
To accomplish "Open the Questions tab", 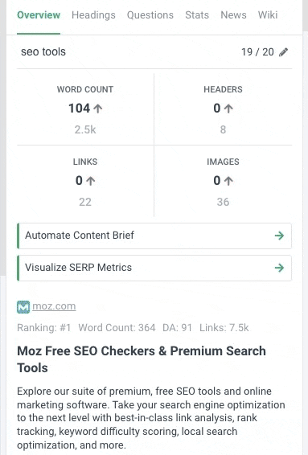I will 150,15.
